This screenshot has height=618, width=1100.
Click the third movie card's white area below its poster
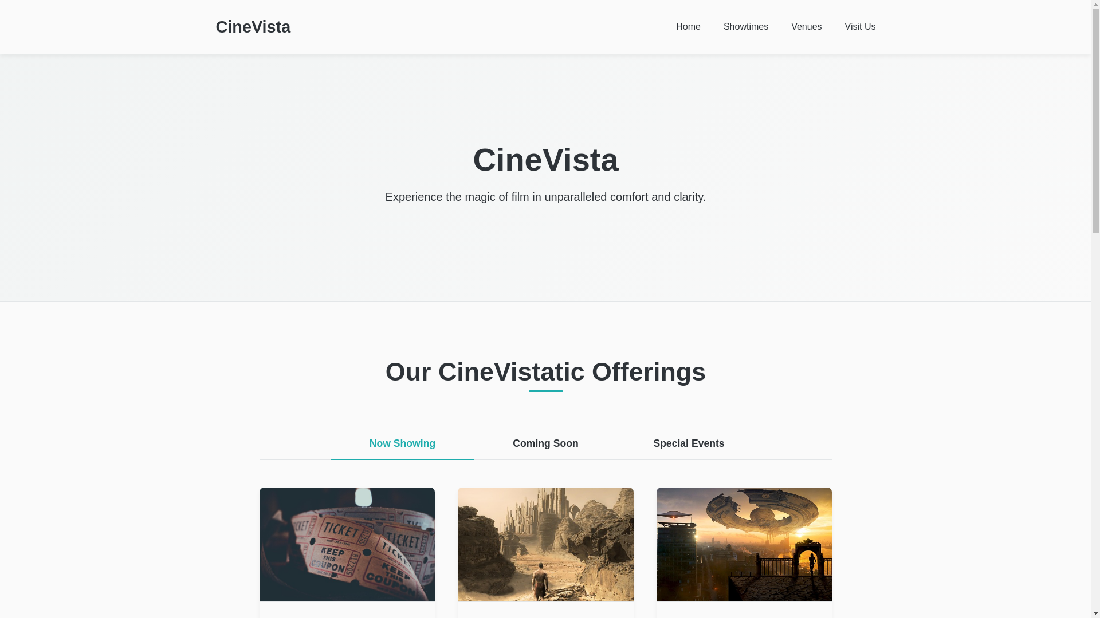[x=744, y=610]
